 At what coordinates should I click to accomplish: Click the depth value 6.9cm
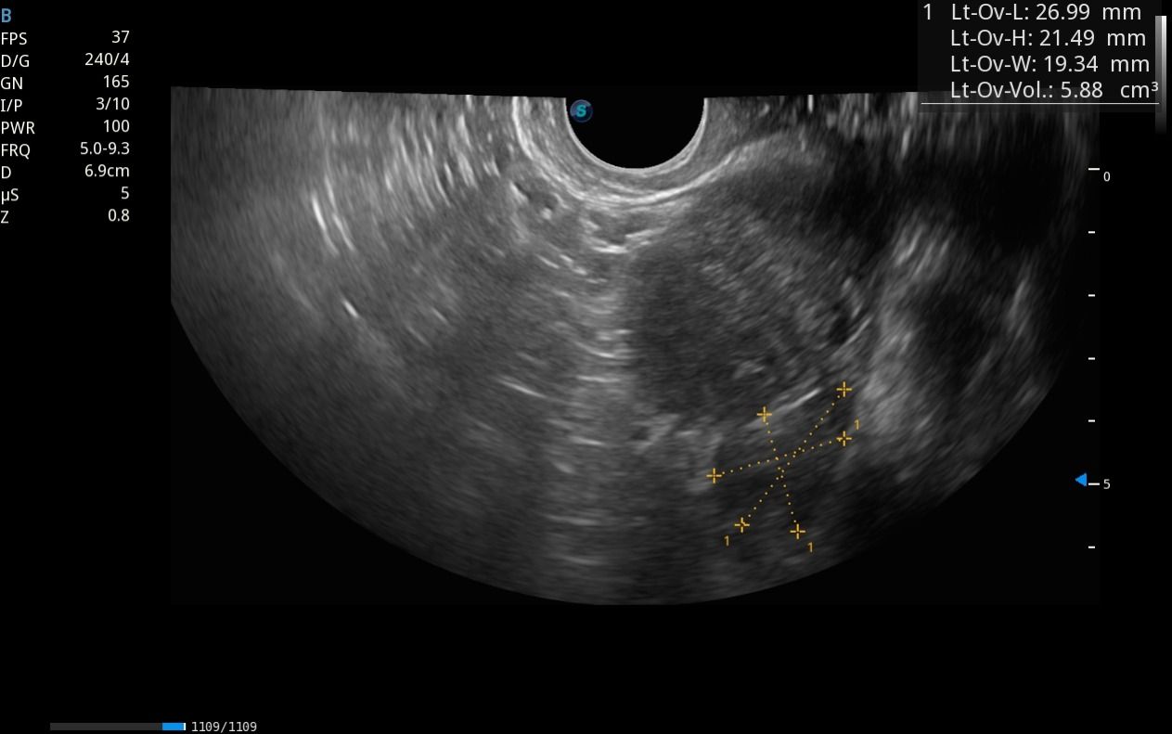click(x=107, y=171)
